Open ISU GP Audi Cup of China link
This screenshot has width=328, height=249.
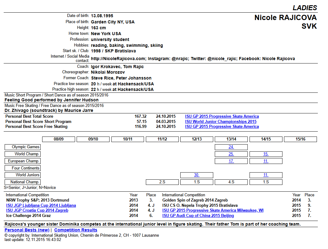pos(198,215)
